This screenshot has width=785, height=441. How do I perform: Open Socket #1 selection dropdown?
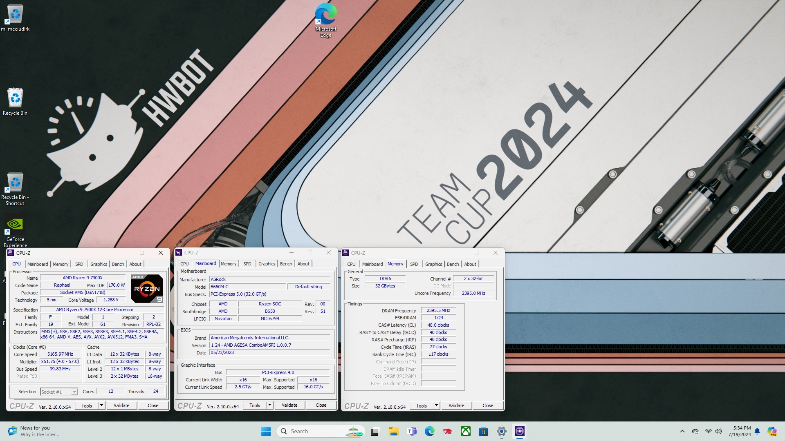coord(59,392)
